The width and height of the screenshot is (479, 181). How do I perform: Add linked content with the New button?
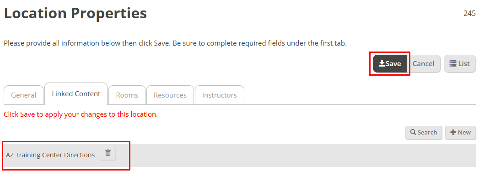coord(460,132)
